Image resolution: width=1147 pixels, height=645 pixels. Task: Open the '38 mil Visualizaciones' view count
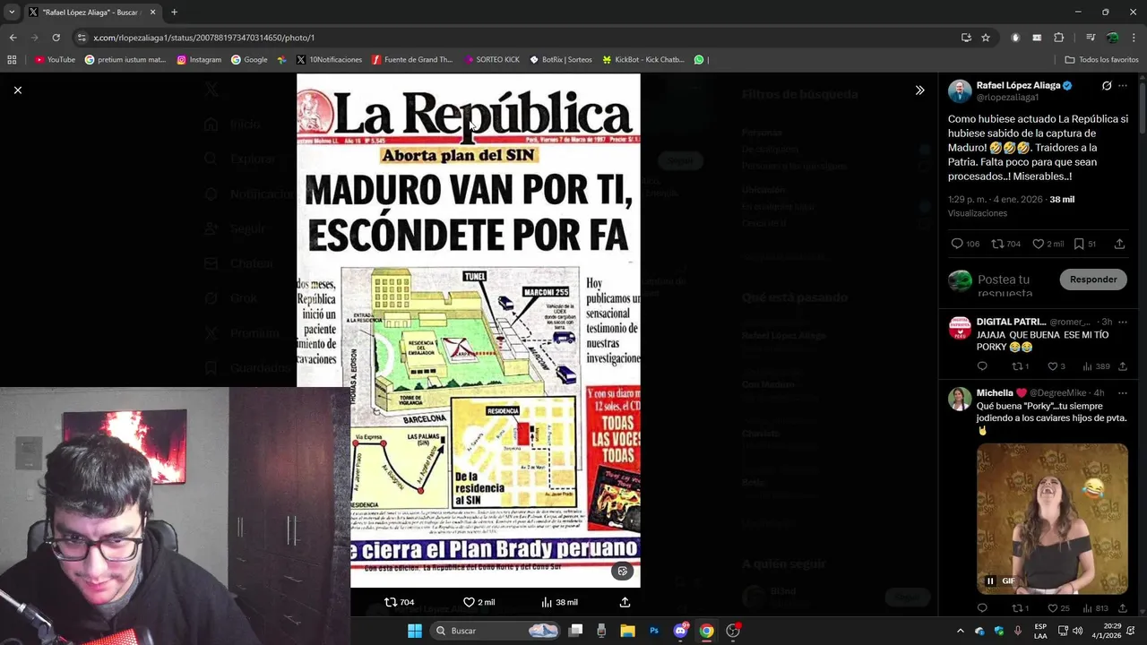1011,206
